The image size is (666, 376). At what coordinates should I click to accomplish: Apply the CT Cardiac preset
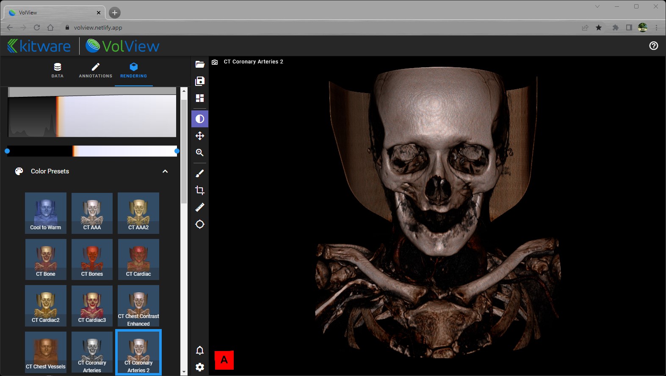click(x=138, y=260)
